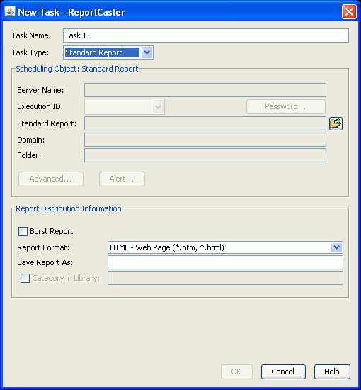Open the Task Type dropdown arrow

coord(147,52)
